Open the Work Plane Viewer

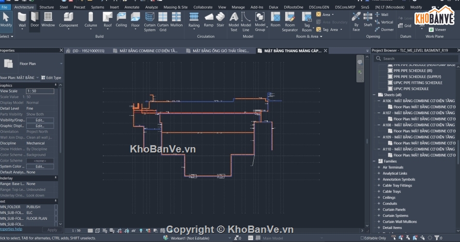[x=437, y=30]
